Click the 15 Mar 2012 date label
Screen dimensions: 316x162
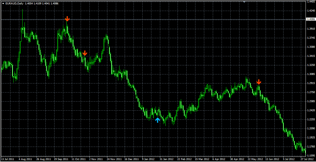coord(202,159)
